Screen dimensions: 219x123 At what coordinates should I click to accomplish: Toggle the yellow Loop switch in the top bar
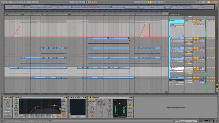[x=149, y=2]
